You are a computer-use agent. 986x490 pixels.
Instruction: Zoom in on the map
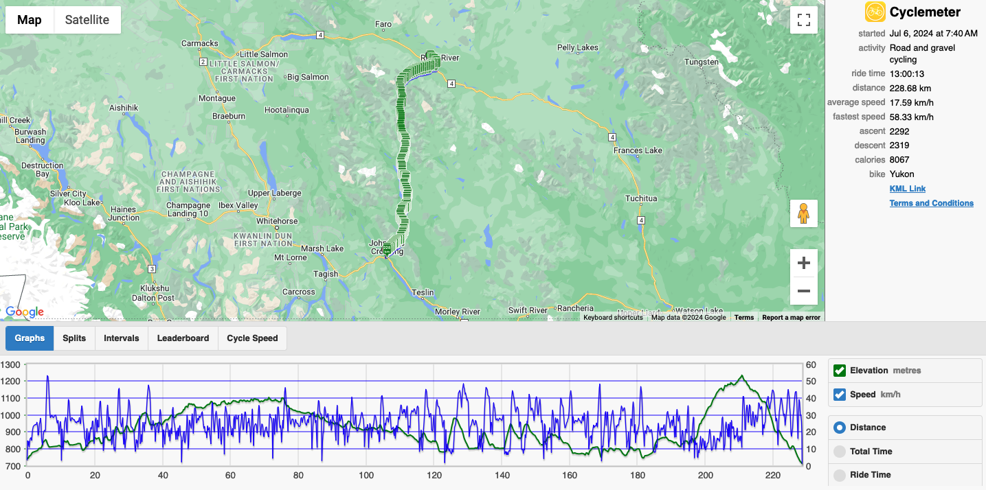tap(803, 263)
